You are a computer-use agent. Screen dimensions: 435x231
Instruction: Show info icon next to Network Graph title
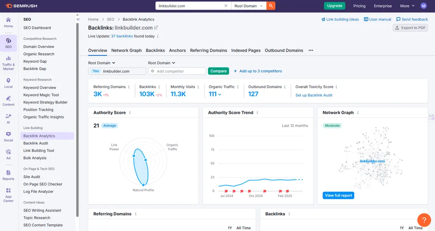coord(358,113)
